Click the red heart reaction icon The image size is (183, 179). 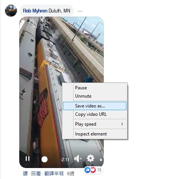(93, 170)
